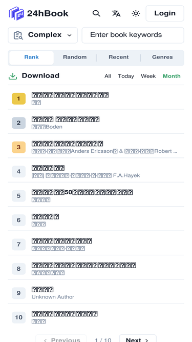
Task: Click the clipboard search icon
Action: click(x=18, y=35)
